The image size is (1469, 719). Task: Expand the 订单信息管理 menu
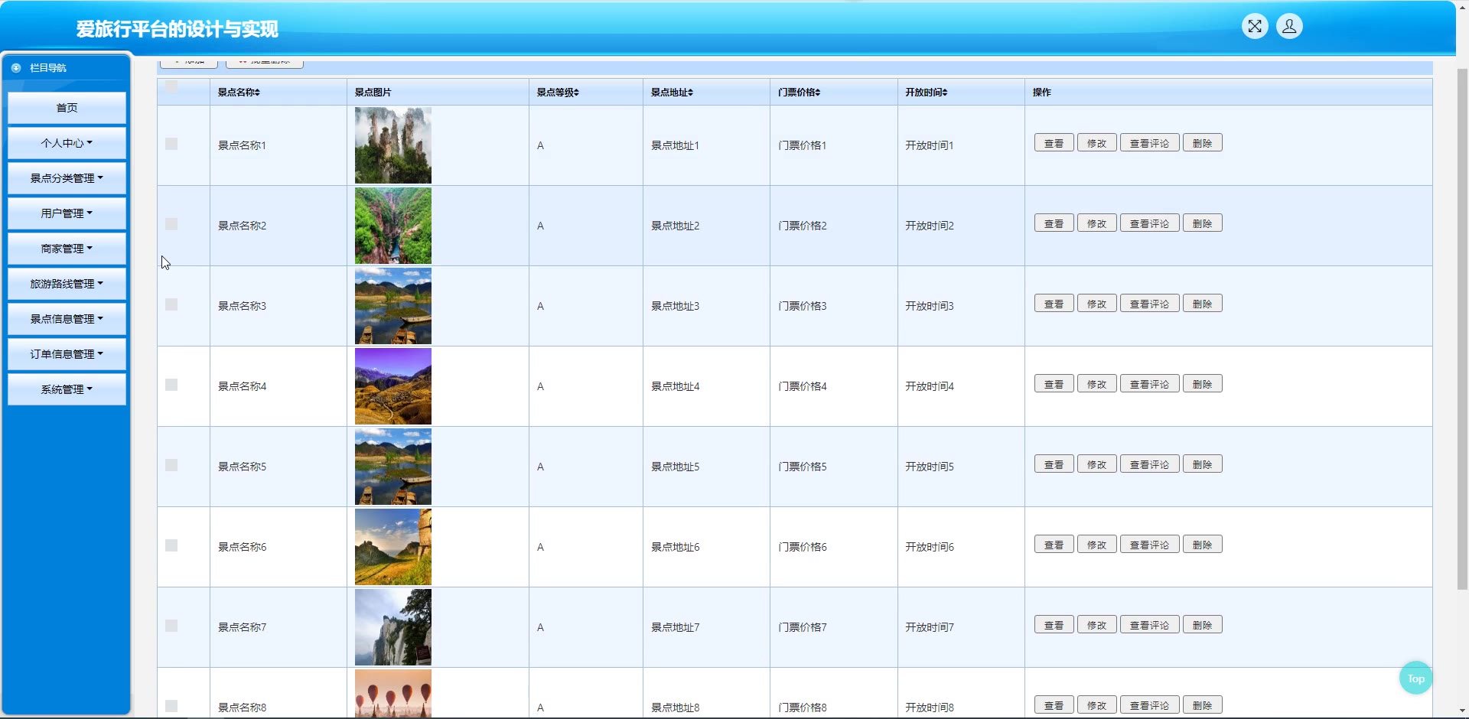pyautogui.click(x=67, y=354)
